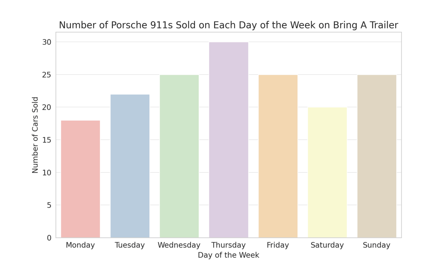The image size is (446, 267).
Task: Select the '0' y-axis tick label
Action: 49,238
